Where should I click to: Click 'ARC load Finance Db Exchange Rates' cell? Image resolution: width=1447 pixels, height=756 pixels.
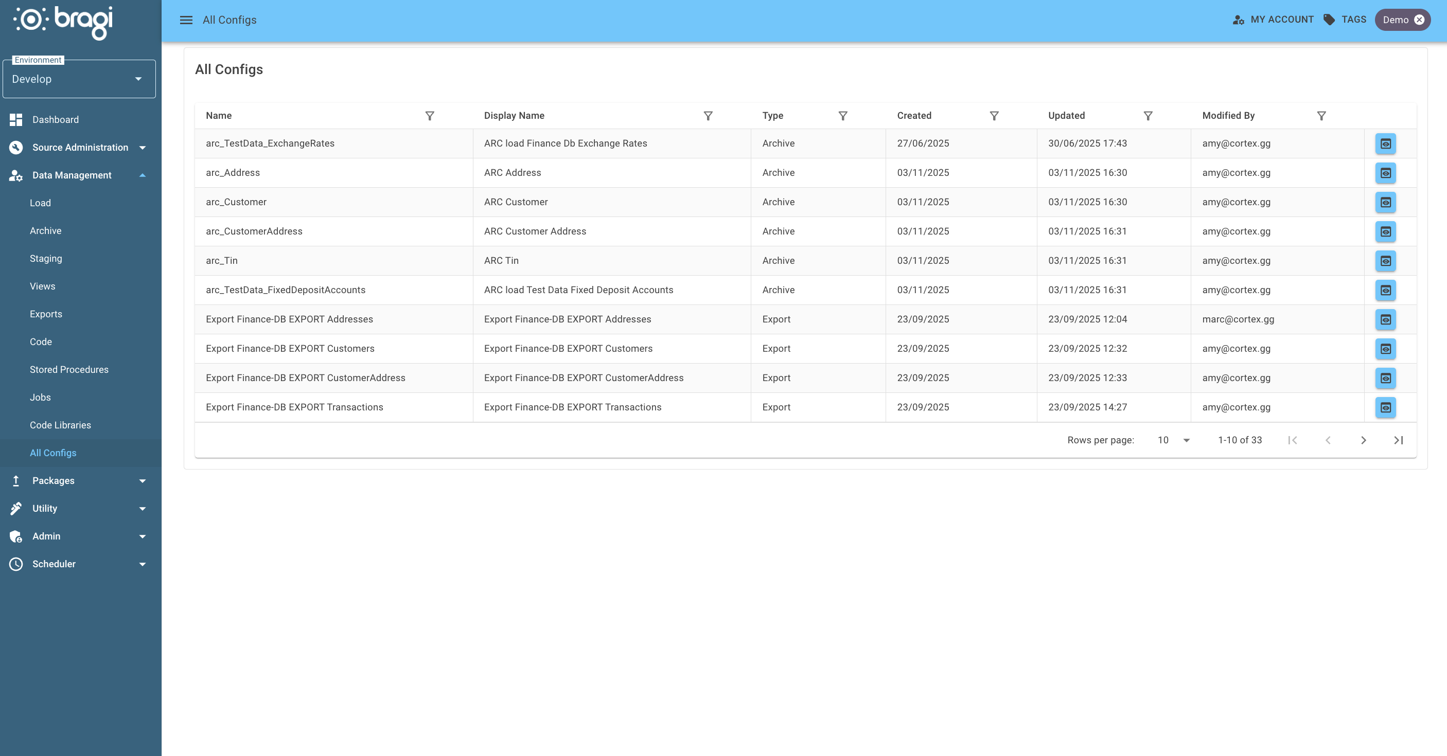click(x=612, y=143)
